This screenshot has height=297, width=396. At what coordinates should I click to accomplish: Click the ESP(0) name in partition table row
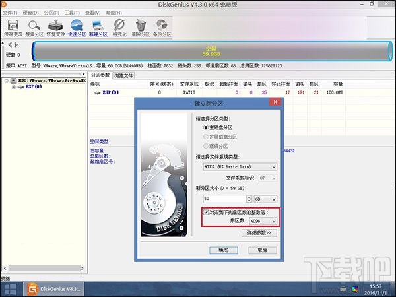pyautogui.click(x=111, y=92)
